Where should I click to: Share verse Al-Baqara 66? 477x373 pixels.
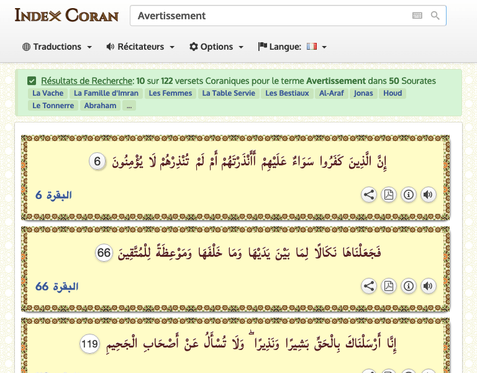click(369, 286)
